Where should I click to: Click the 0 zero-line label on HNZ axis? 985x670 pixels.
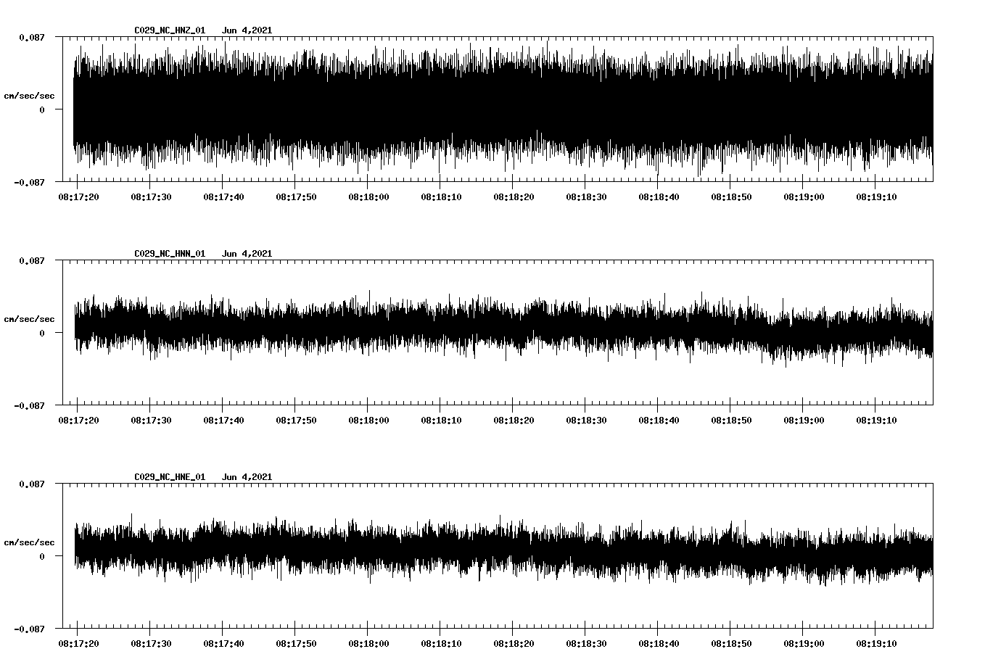(x=42, y=109)
